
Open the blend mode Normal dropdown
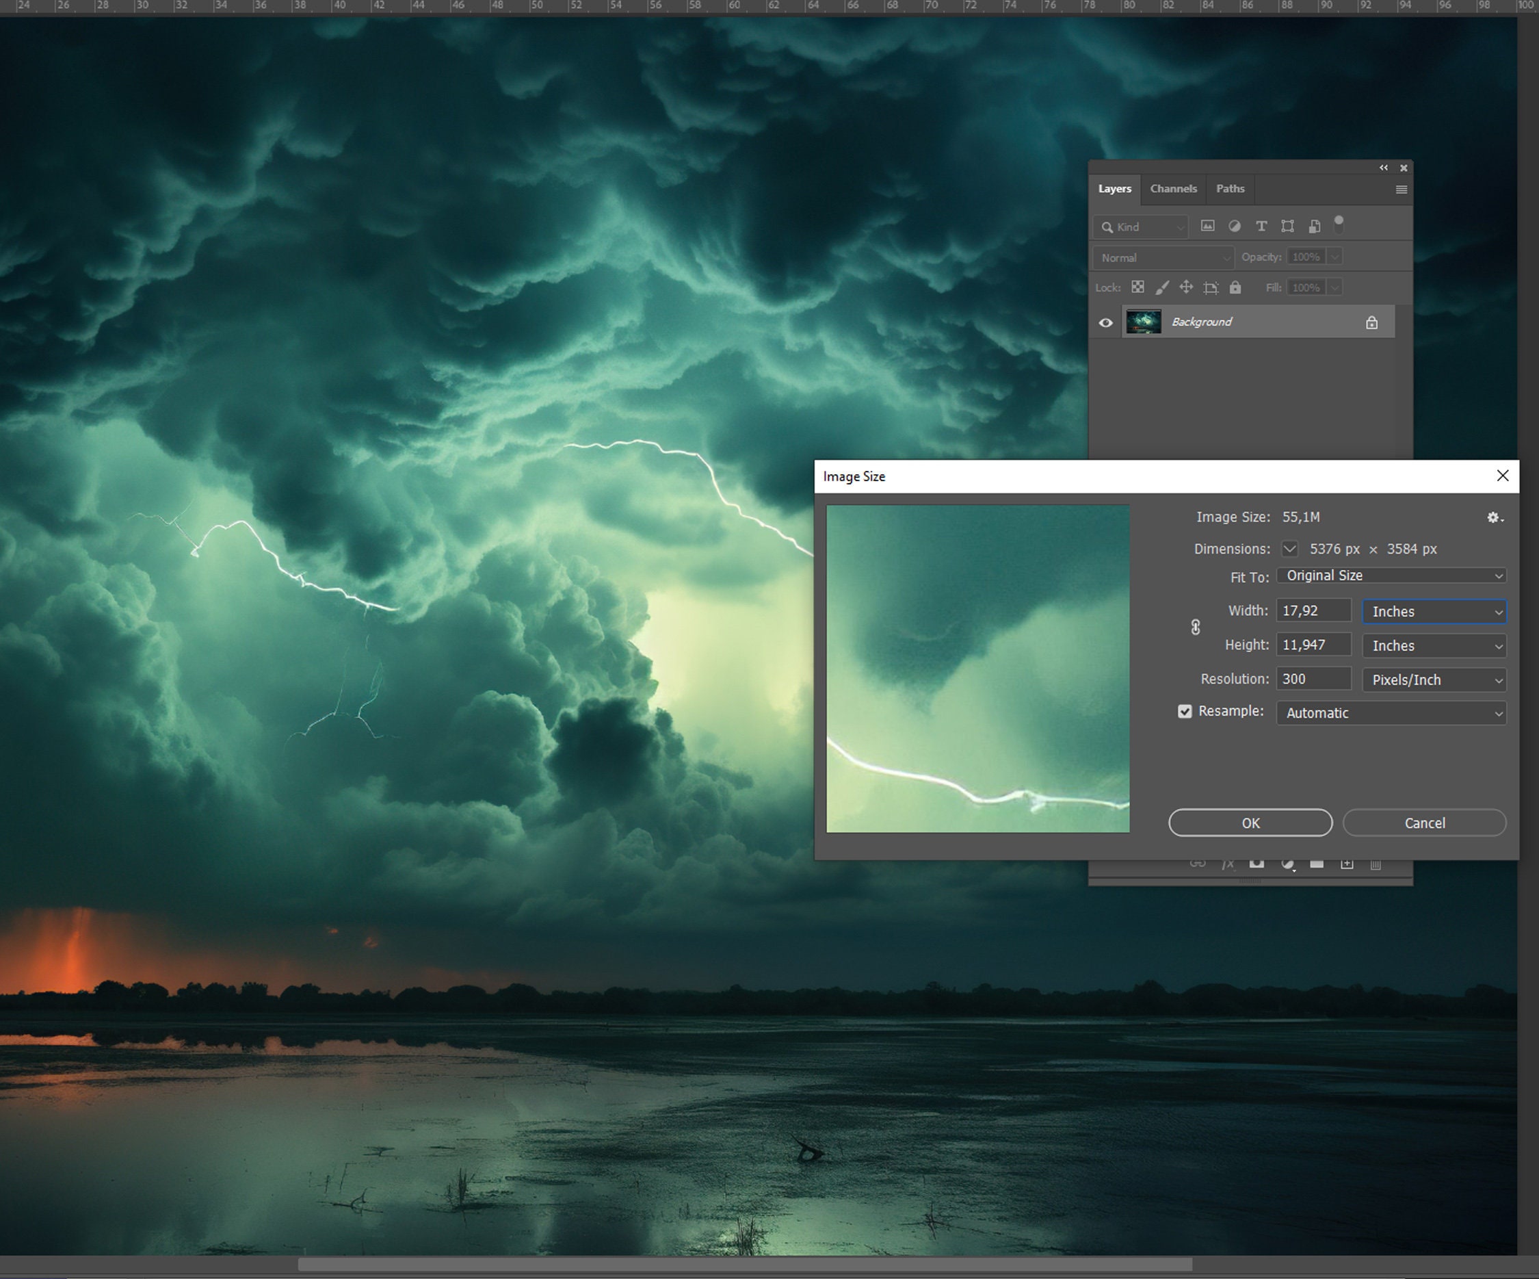[1161, 257]
